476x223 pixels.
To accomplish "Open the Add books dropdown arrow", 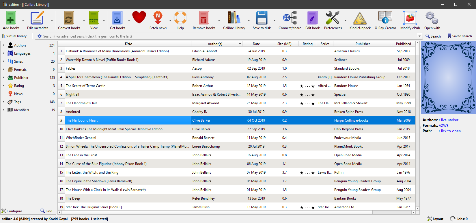I will tap(23, 21).
